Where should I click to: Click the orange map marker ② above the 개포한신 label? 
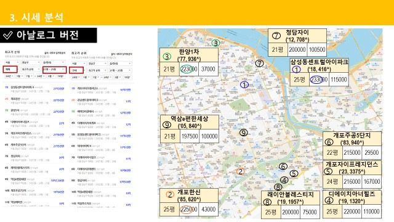(x=240, y=171)
